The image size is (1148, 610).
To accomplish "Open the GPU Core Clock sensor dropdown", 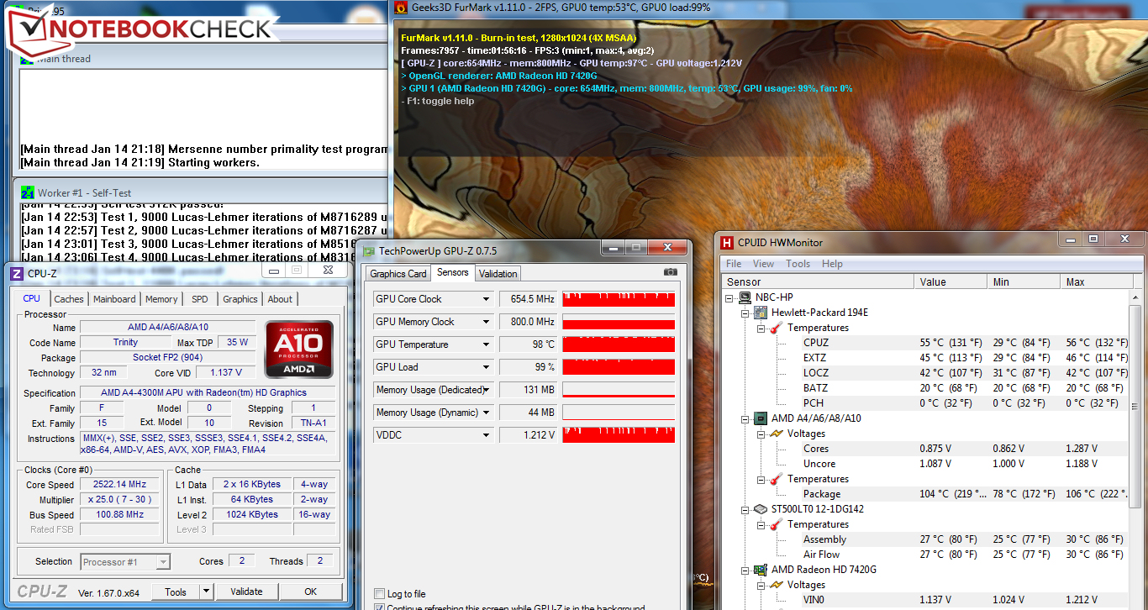I will pyautogui.click(x=486, y=299).
